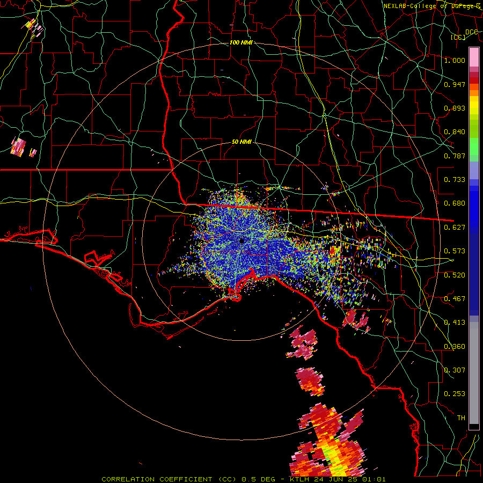Click the CORRELATION COEFFICIENT (CC) caption text
This screenshot has width=483, height=483.
[169, 479]
